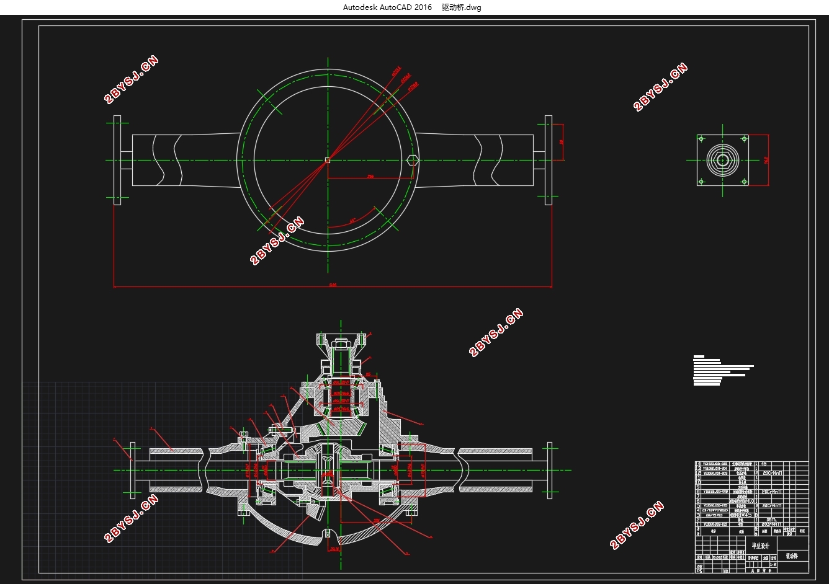This screenshot has width=829, height=584.
Task: Click the hex nut in the flange end view
Action: 723,160
